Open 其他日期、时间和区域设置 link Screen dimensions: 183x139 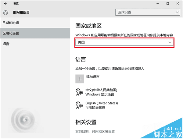click(95, 131)
